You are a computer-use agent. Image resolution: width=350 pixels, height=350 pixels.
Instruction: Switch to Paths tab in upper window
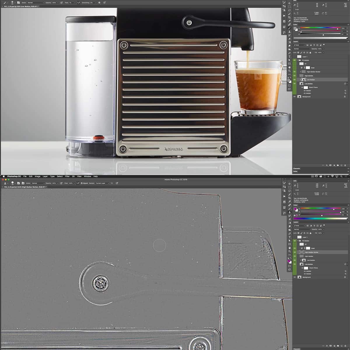(x=295, y=171)
